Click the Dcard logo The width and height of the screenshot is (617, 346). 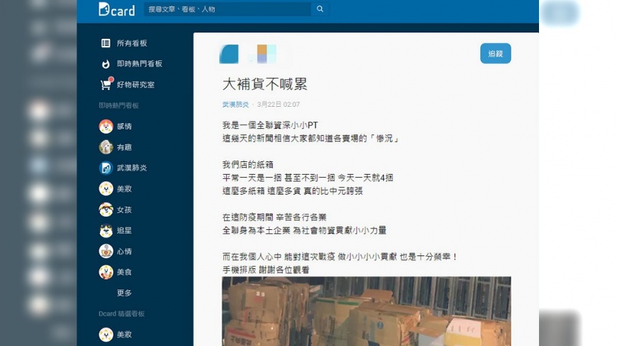pyautogui.click(x=116, y=9)
